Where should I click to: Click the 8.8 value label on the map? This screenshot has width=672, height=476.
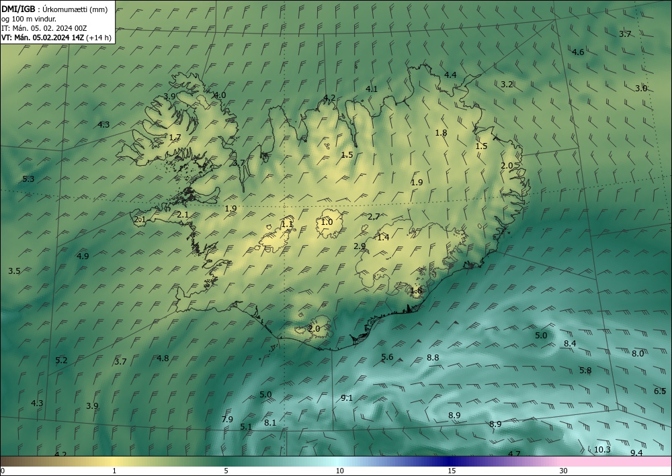pos(433,357)
